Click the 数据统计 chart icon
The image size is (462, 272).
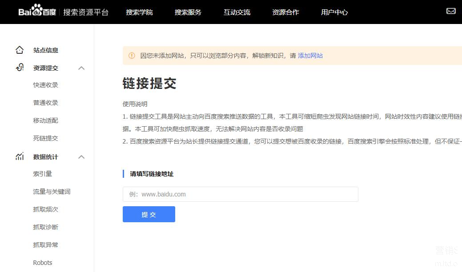[20, 157]
